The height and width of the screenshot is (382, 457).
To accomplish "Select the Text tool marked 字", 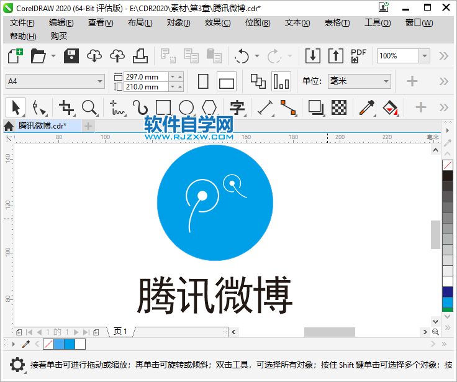I will 237,107.
